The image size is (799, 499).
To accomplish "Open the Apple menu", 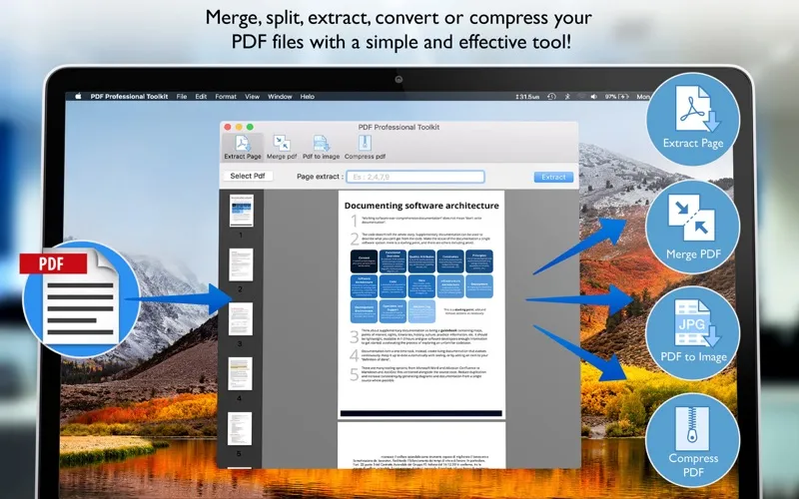I will (x=78, y=96).
